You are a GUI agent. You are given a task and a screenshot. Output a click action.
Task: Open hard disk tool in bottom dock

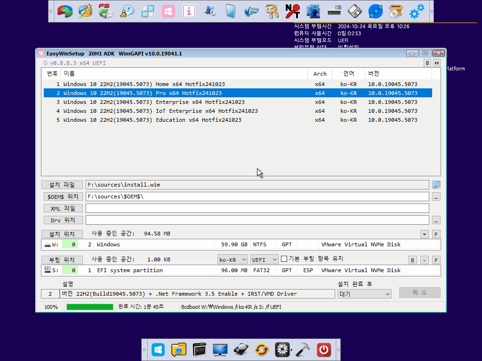click(241, 350)
